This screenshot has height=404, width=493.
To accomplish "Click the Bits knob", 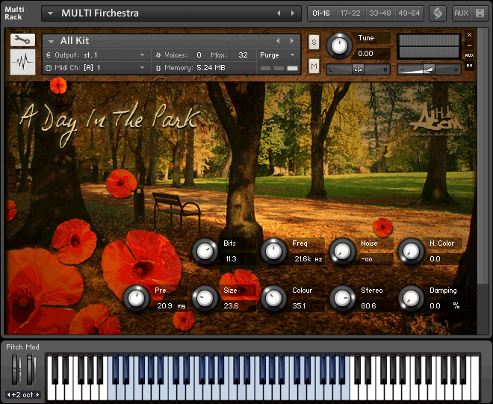I will tap(205, 251).
